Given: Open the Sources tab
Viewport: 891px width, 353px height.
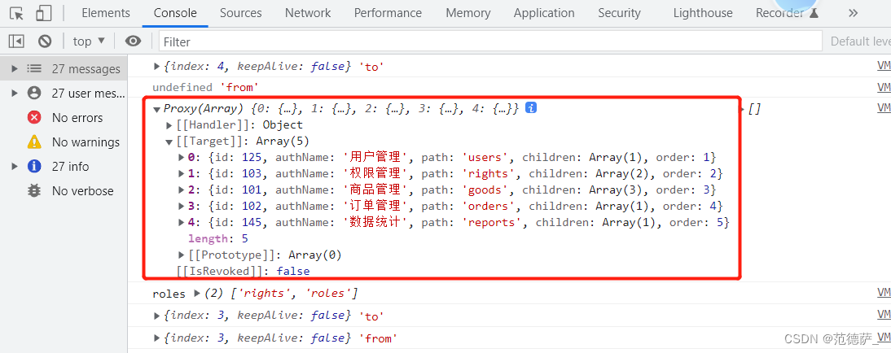Looking at the screenshot, I should point(241,13).
